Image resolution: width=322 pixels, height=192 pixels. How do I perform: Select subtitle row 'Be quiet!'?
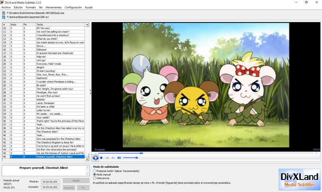[43, 85]
